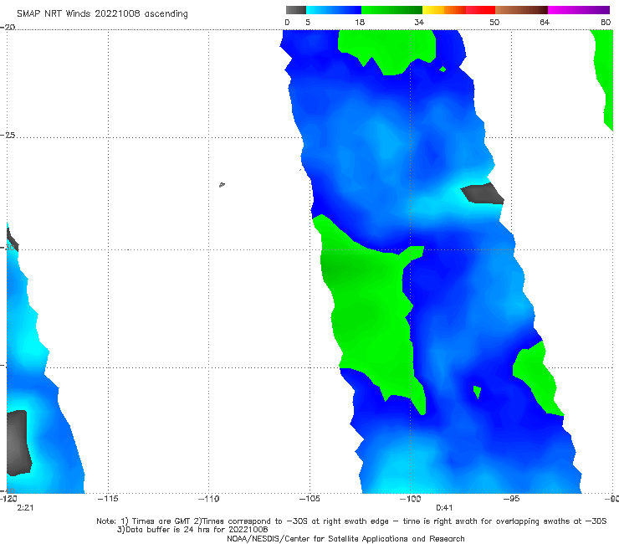Click the longitude label '-100'
The width and height of the screenshot is (619, 544).
410,499
